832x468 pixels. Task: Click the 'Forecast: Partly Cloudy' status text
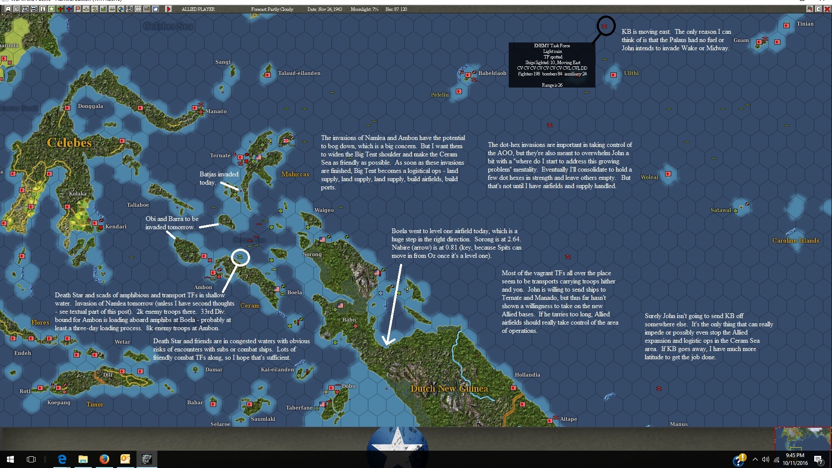click(272, 9)
